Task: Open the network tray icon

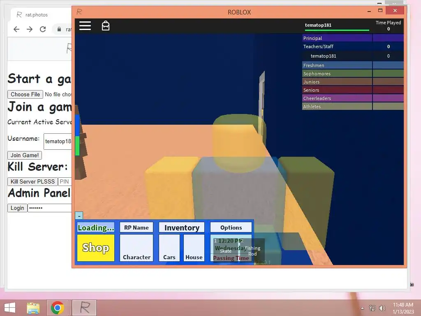Action: (372, 308)
